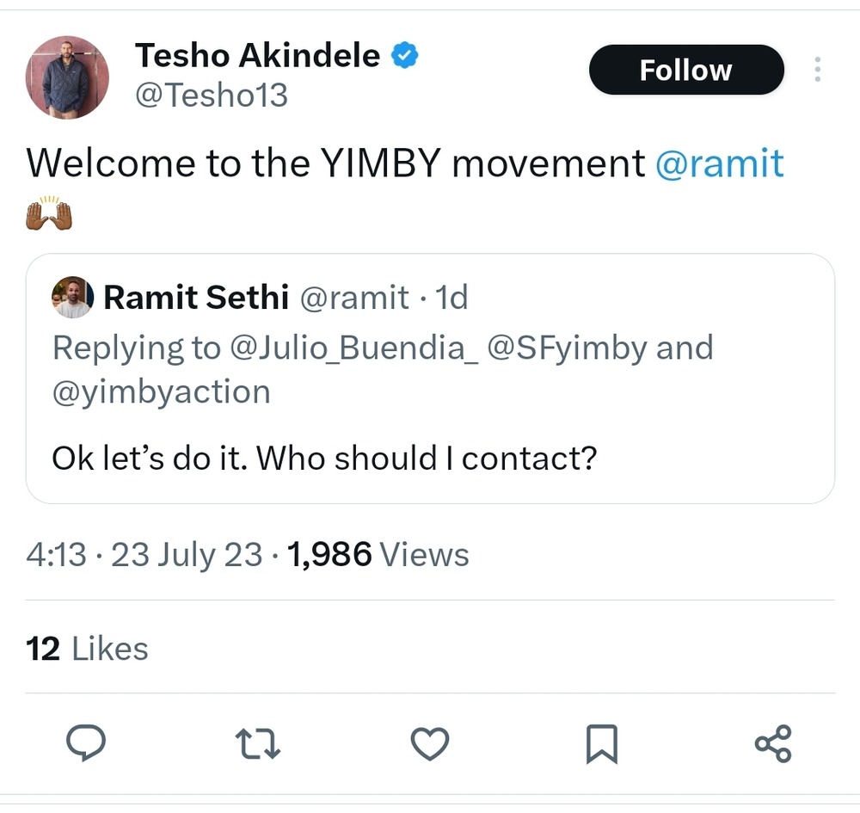Open Tesho Akindele's profile picture

coord(68,77)
